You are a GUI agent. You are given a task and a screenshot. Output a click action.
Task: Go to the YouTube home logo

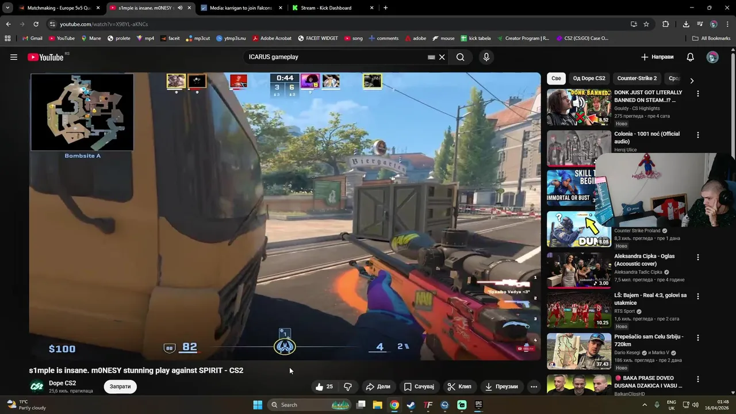45,57
